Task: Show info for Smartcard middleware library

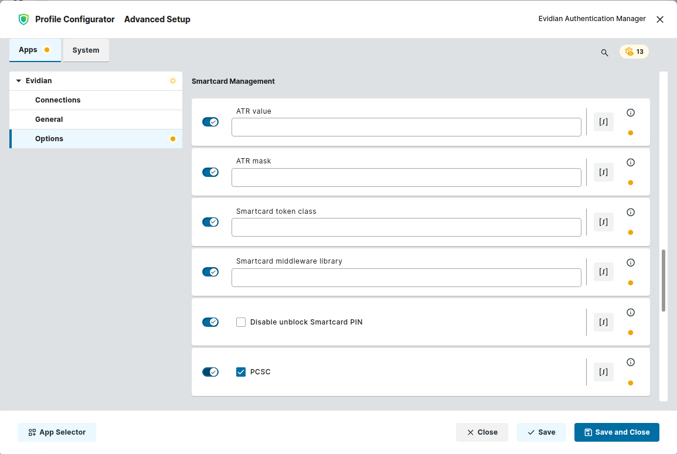Action: click(630, 263)
